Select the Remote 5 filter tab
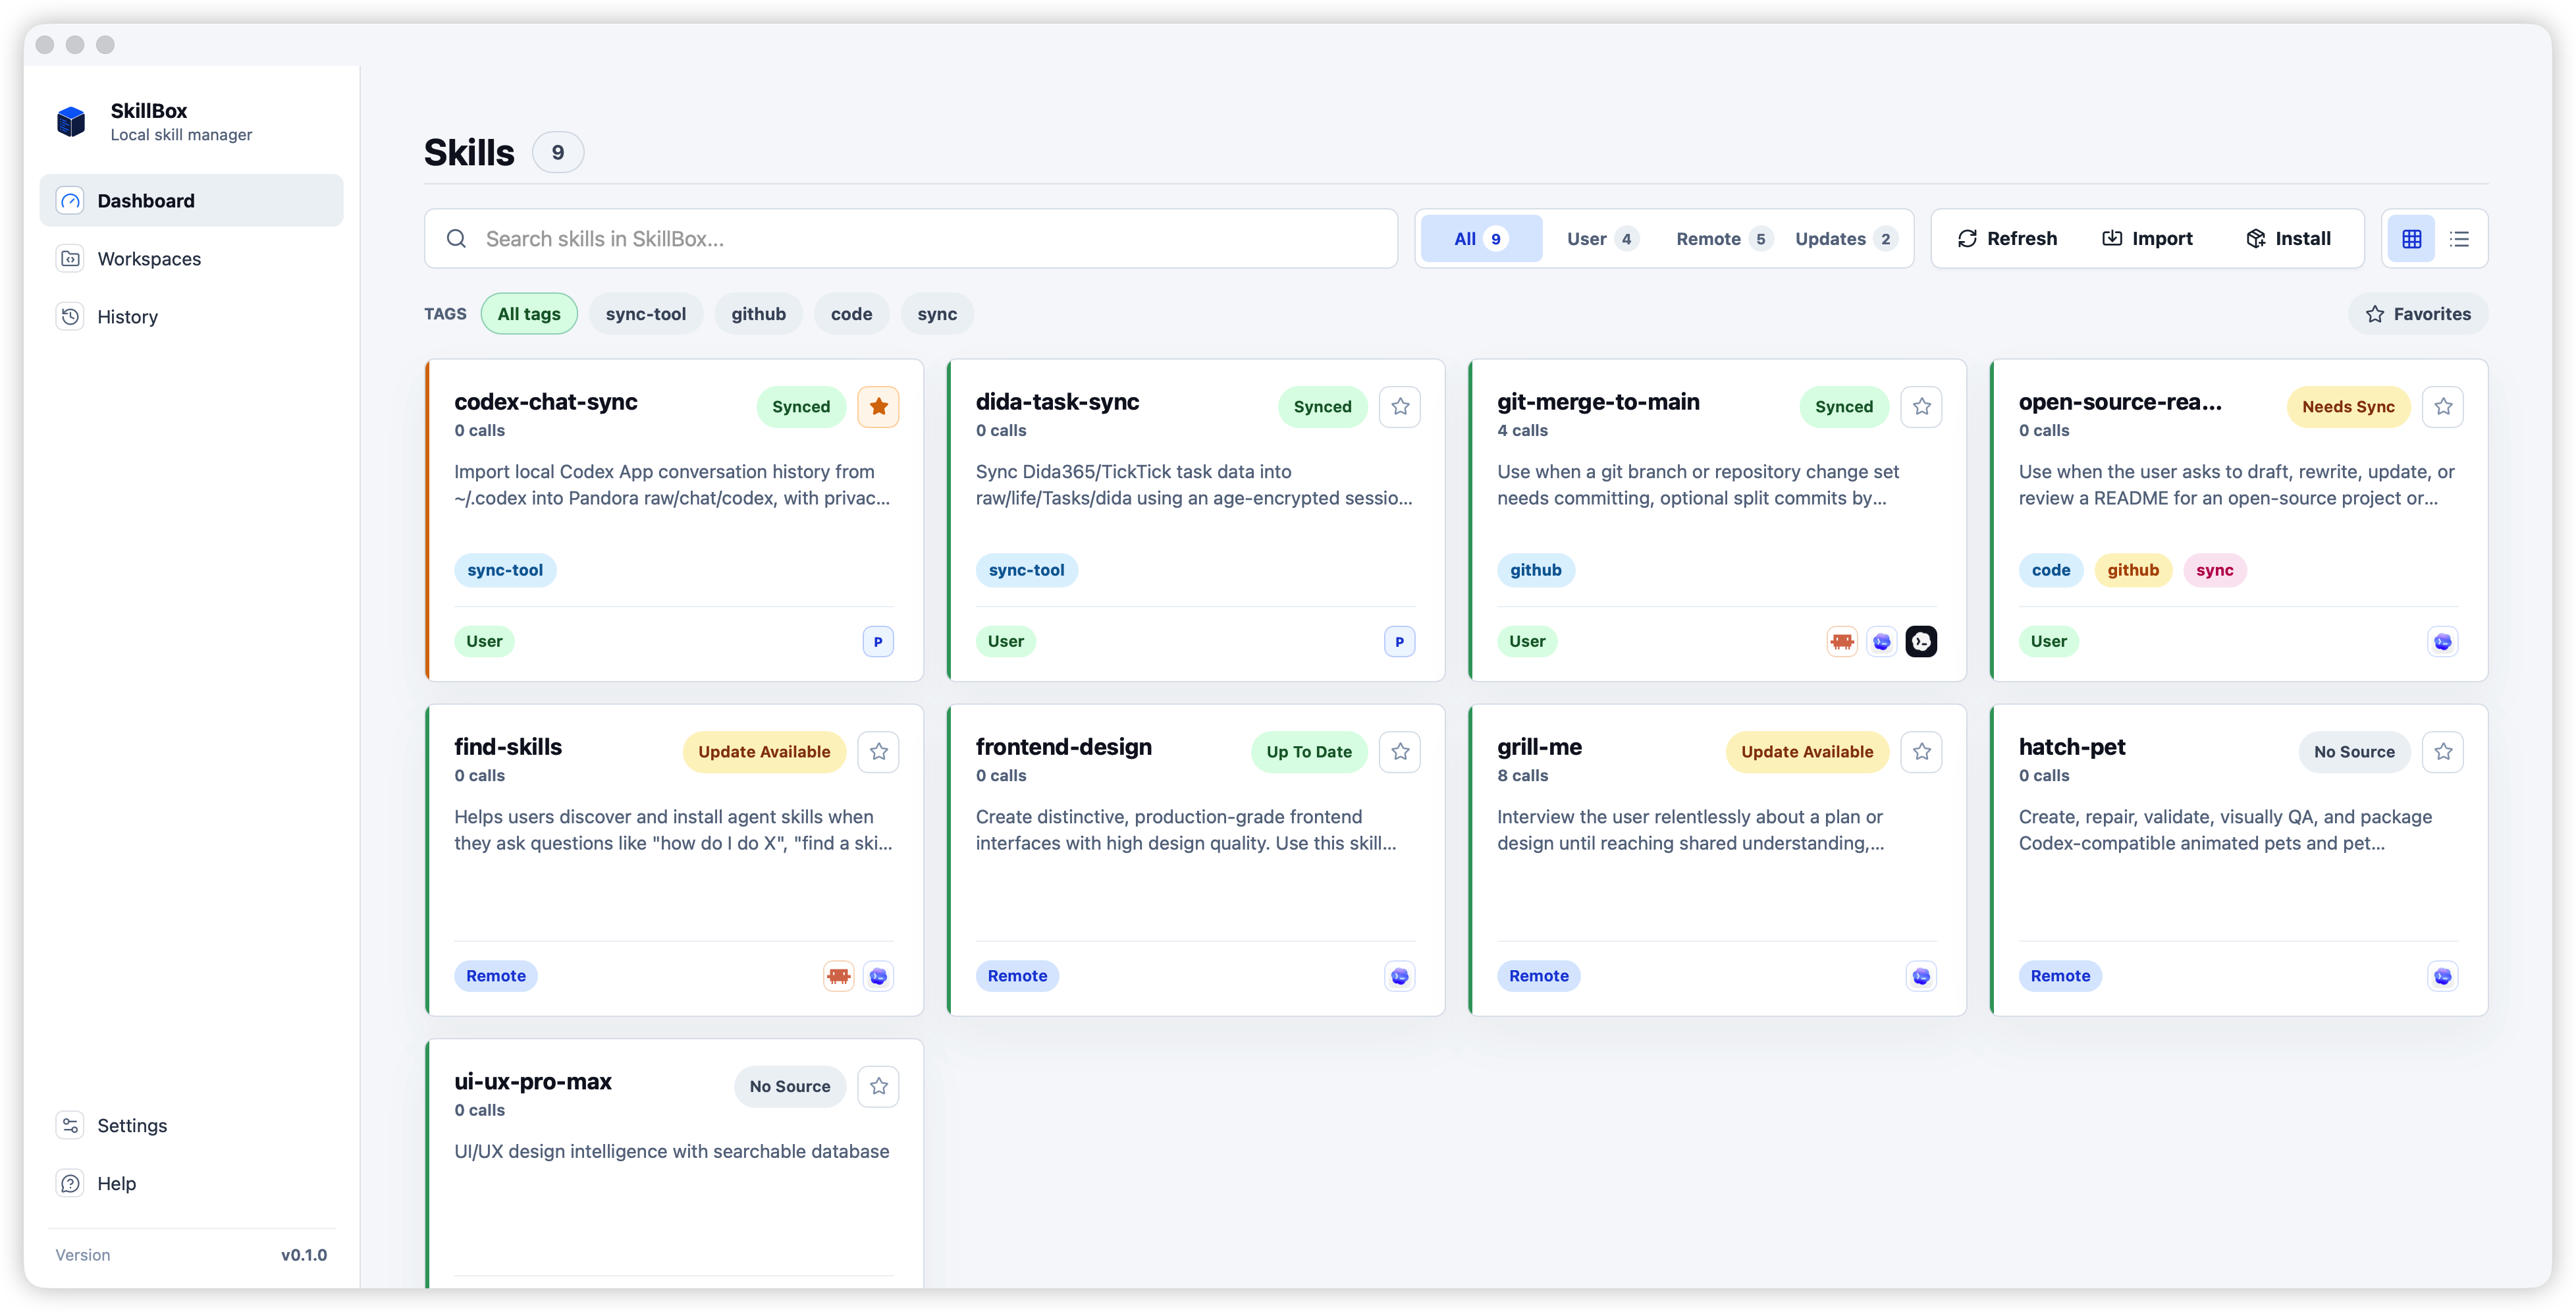The width and height of the screenshot is (2576, 1312). (1724, 239)
